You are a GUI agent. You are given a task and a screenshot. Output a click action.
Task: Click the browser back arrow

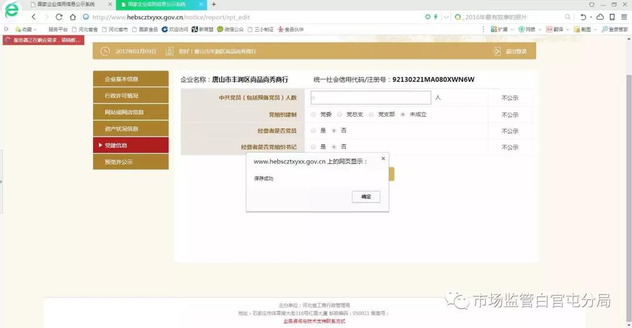[33, 17]
